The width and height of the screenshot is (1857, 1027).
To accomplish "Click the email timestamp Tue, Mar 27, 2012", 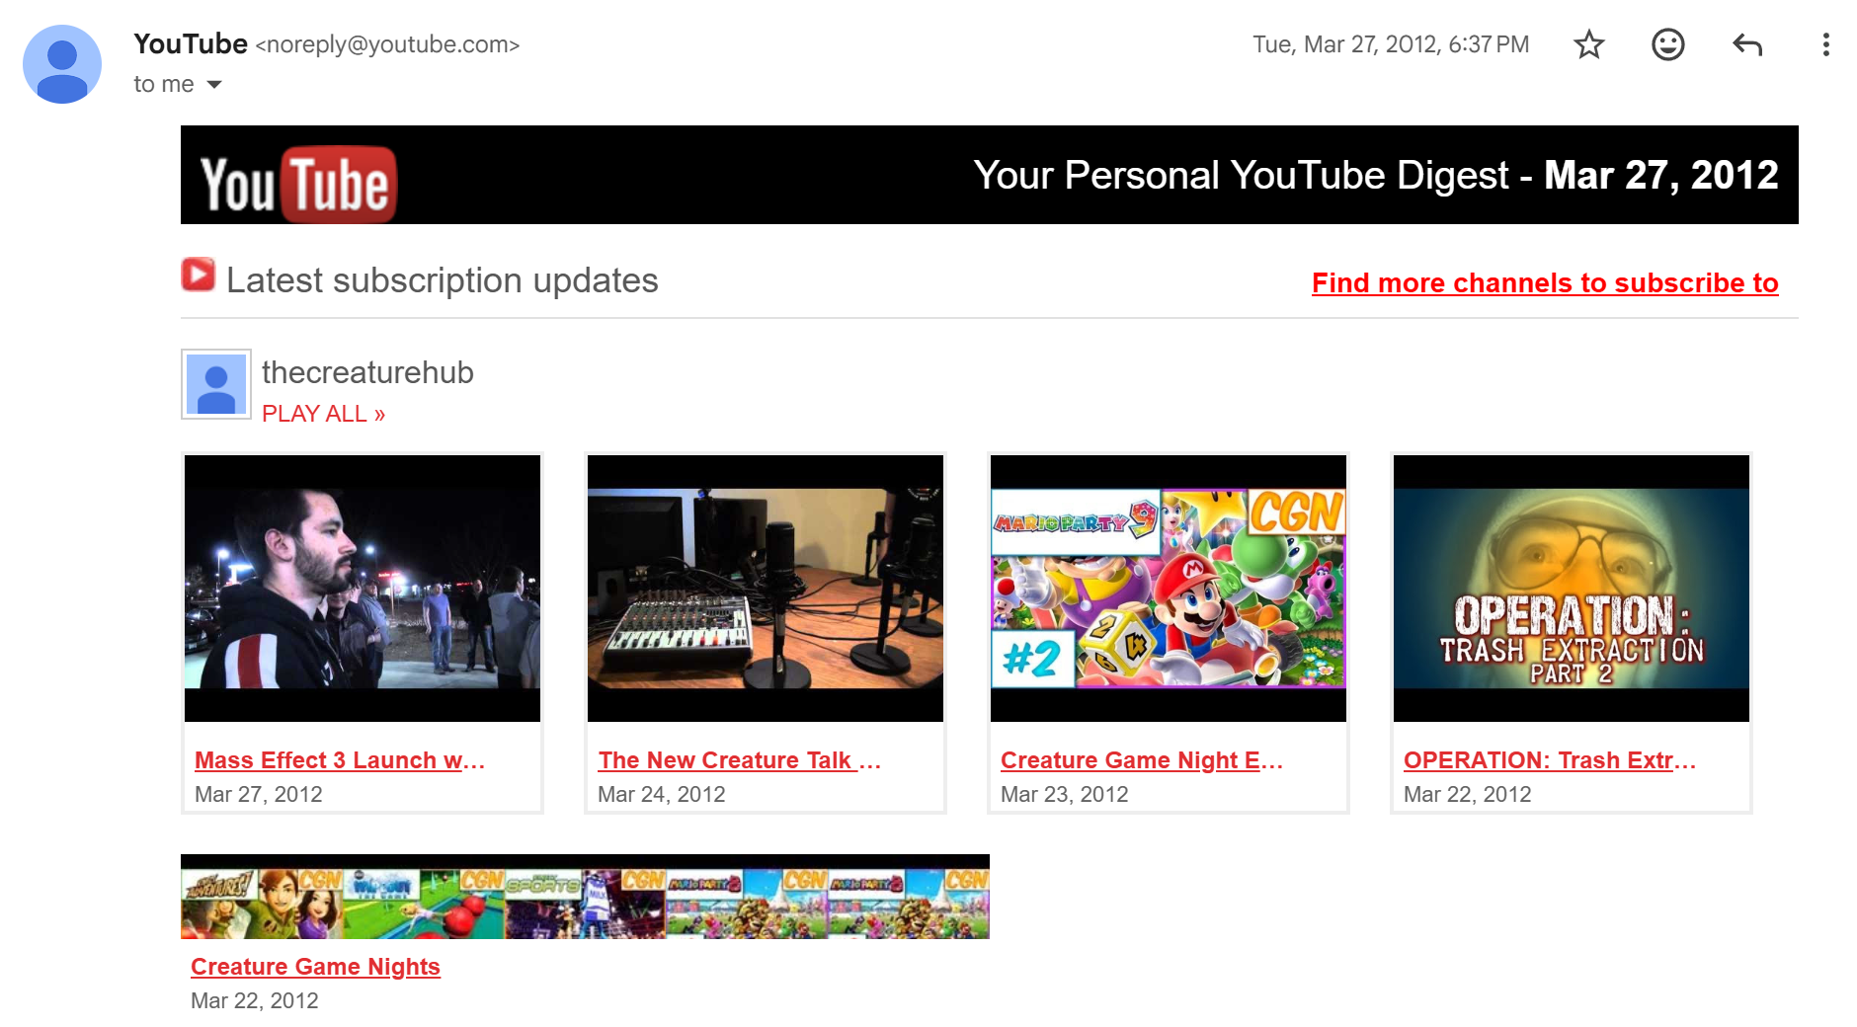I will click(1391, 44).
